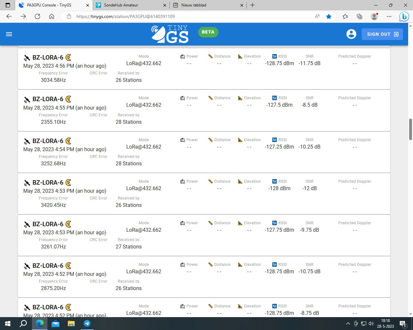Open the browser tab actions menu
The image size is (413, 330).
(8, 5)
